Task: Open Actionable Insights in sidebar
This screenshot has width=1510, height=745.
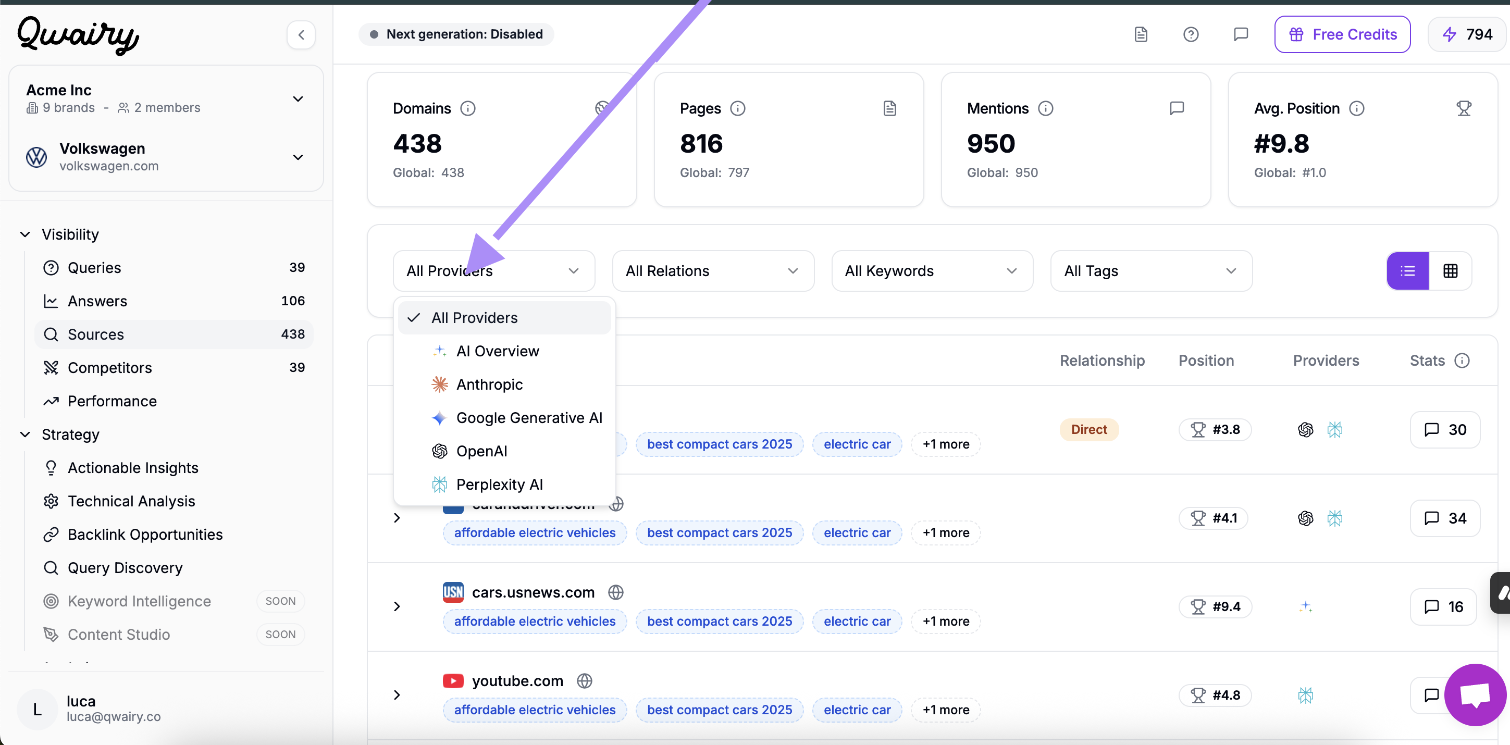Action: pos(174,468)
